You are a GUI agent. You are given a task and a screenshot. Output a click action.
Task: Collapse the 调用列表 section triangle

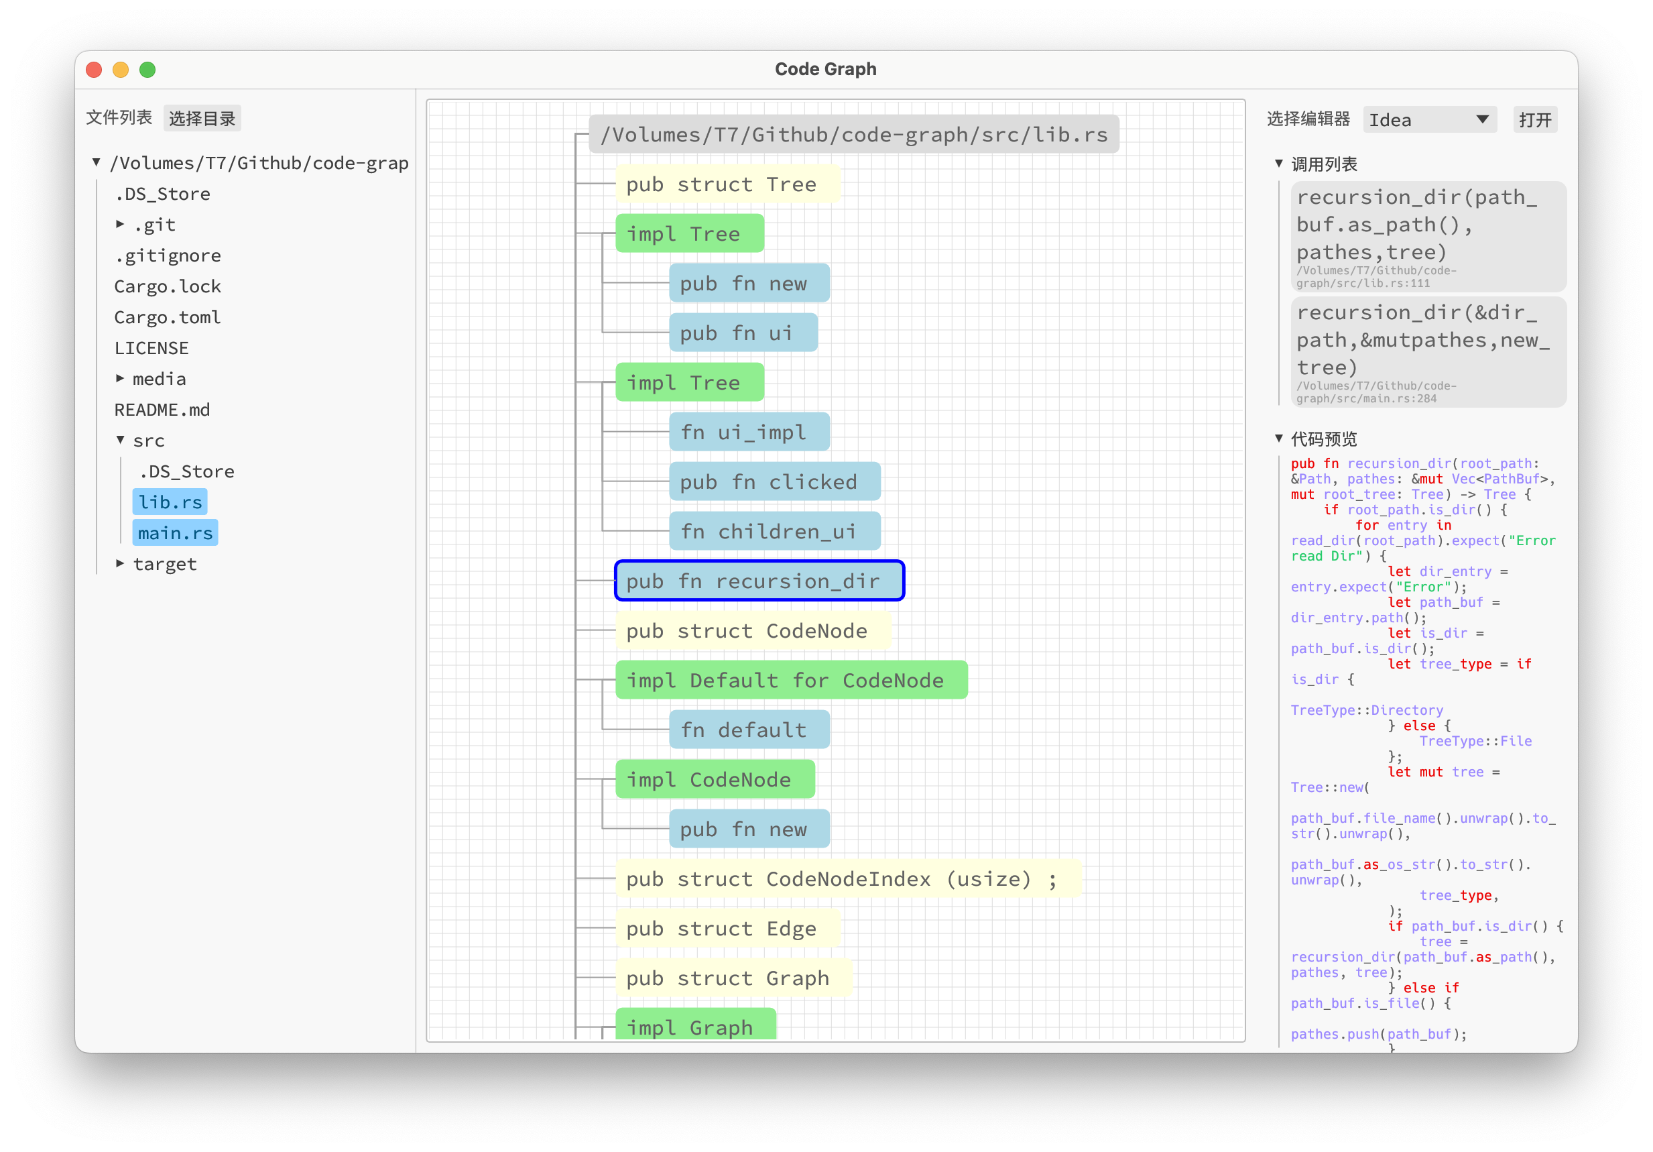point(1278,164)
